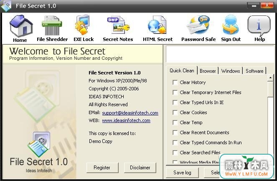Close the File Secret window
Viewport: 277px width, 181px height.
[267, 5]
